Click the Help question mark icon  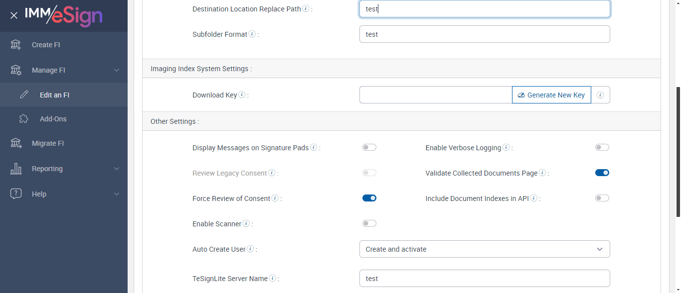[x=16, y=194]
